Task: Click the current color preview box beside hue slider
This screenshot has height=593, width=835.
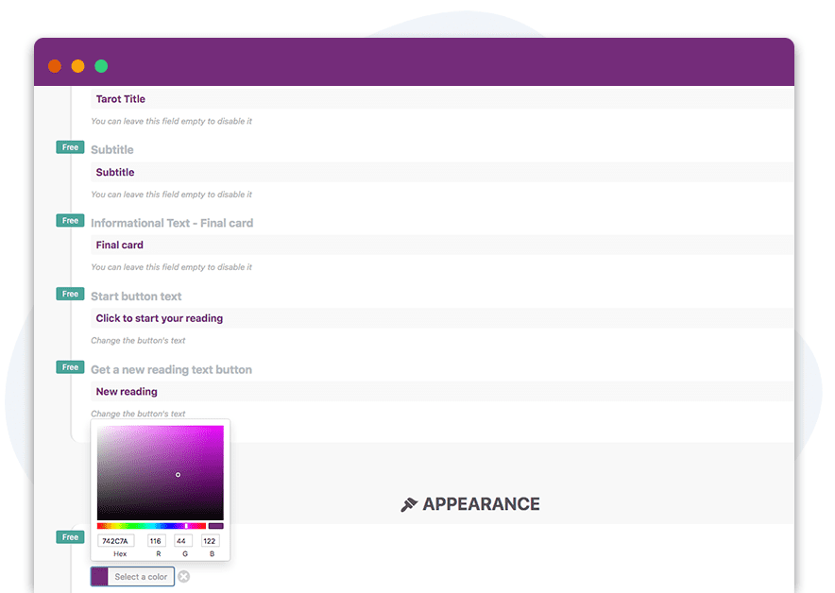Action: point(215,526)
